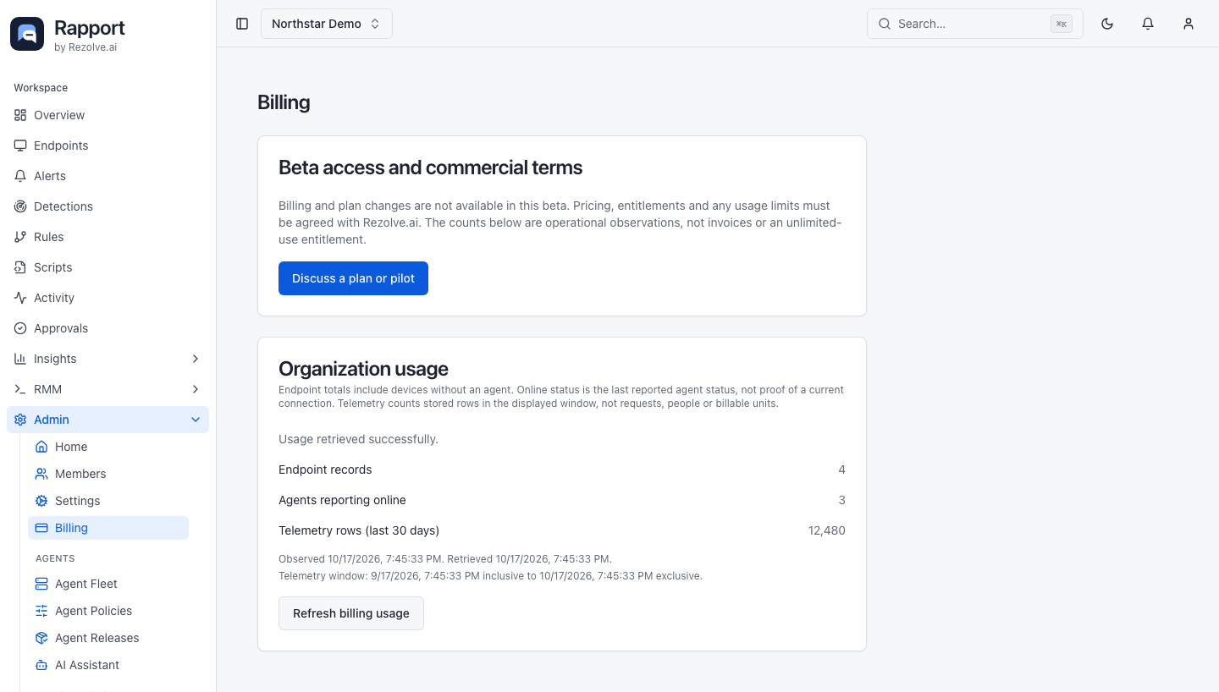Click the Activity pulse icon
Image resolution: width=1219 pixels, height=692 pixels.
pos(20,298)
